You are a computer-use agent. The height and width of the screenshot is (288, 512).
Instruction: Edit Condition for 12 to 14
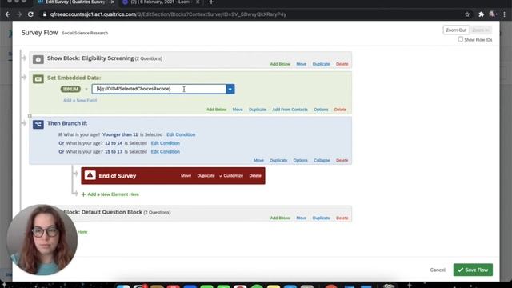coord(166,143)
